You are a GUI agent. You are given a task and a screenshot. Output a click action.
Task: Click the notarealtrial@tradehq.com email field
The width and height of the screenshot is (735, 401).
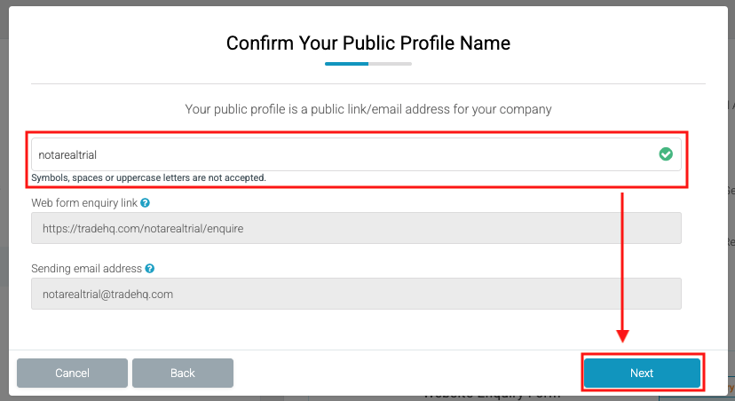click(x=355, y=294)
